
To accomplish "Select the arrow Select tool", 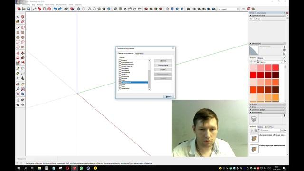I will point(18,17).
